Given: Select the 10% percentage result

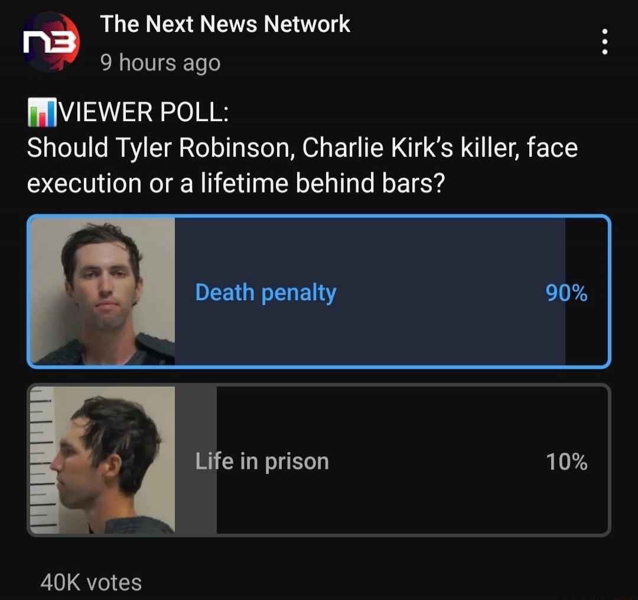Looking at the screenshot, I should (x=567, y=462).
